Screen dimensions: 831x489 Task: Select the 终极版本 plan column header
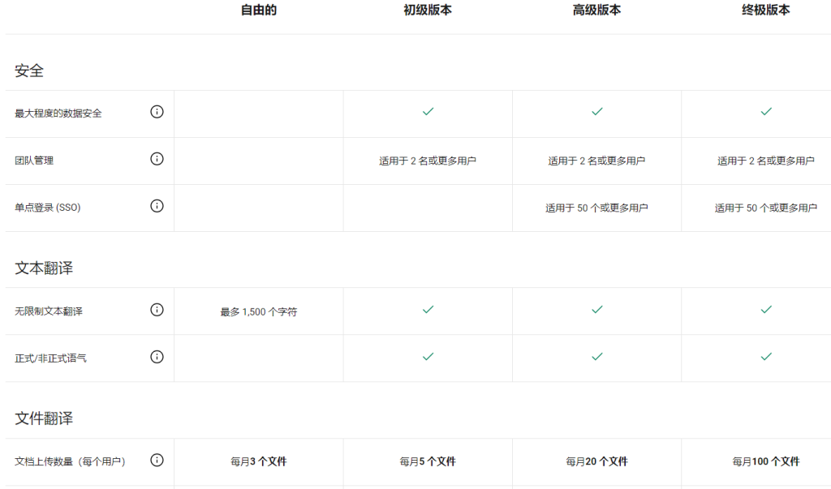pyautogui.click(x=766, y=11)
